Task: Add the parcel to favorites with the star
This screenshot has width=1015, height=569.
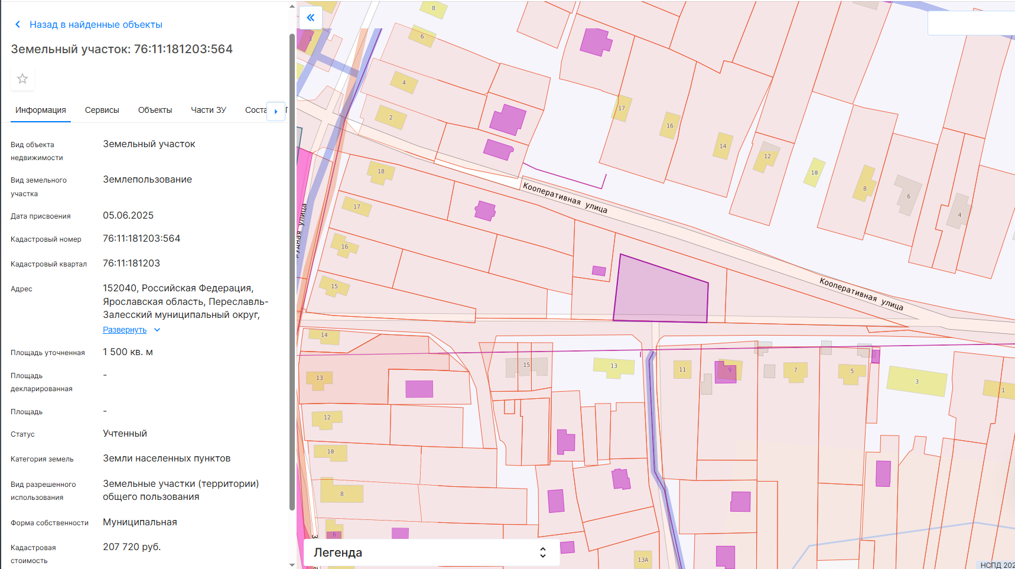Action: (22, 79)
